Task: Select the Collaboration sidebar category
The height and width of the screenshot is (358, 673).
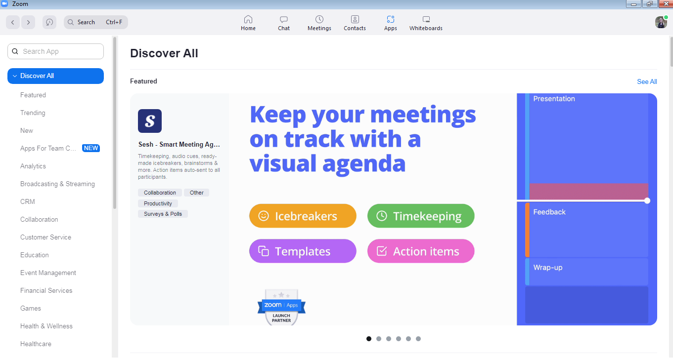Action: point(39,219)
